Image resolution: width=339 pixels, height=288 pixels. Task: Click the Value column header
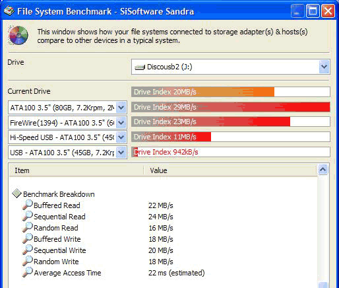230,170
